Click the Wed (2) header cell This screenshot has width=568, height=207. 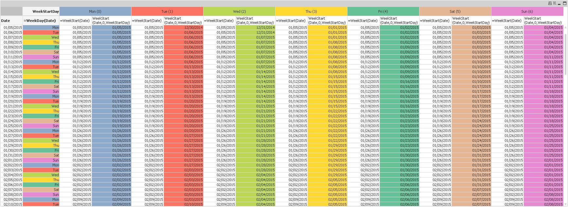(x=239, y=11)
